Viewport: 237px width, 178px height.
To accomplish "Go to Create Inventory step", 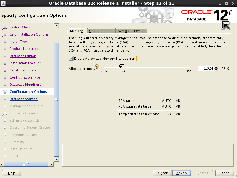I will [x=23, y=70].
